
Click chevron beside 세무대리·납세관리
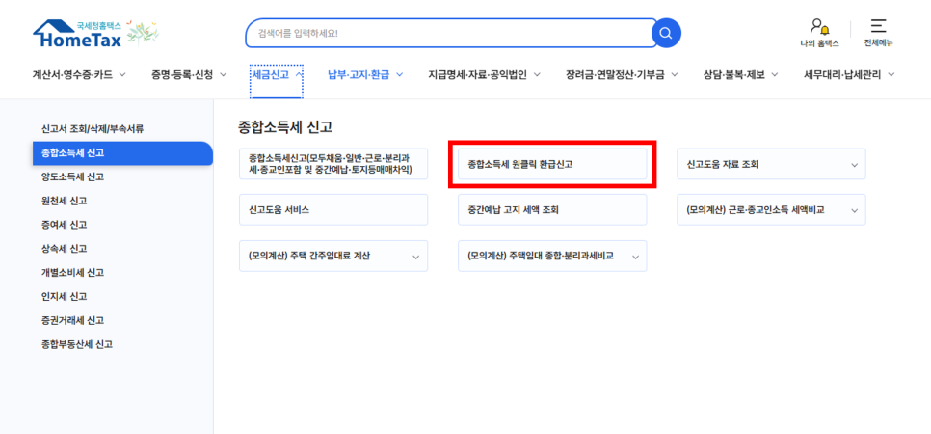(x=891, y=75)
